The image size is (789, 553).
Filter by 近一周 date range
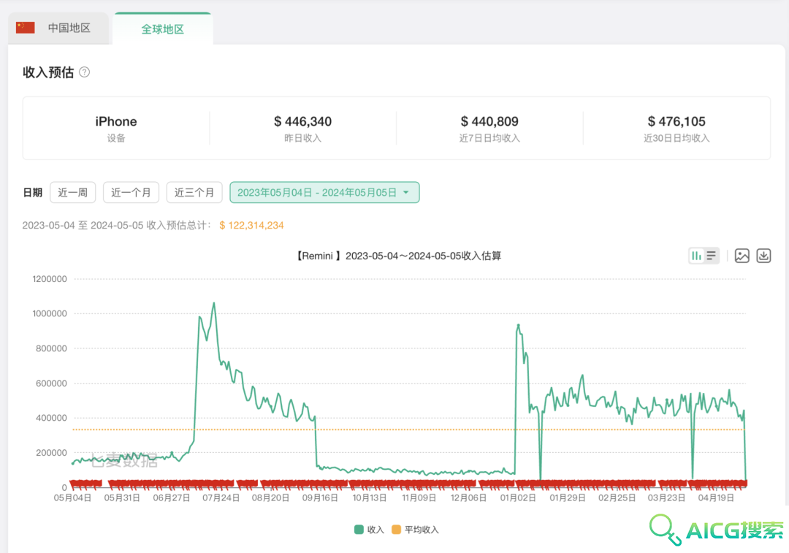tap(73, 193)
